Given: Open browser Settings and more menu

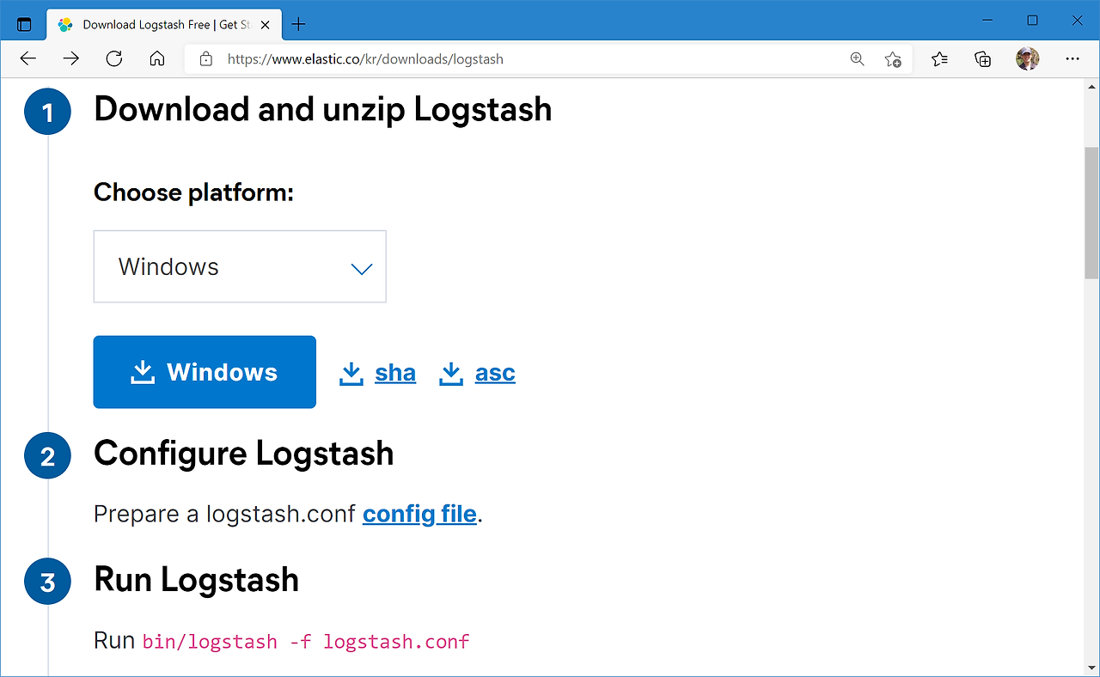Looking at the screenshot, I should [x=1072, y=59].
